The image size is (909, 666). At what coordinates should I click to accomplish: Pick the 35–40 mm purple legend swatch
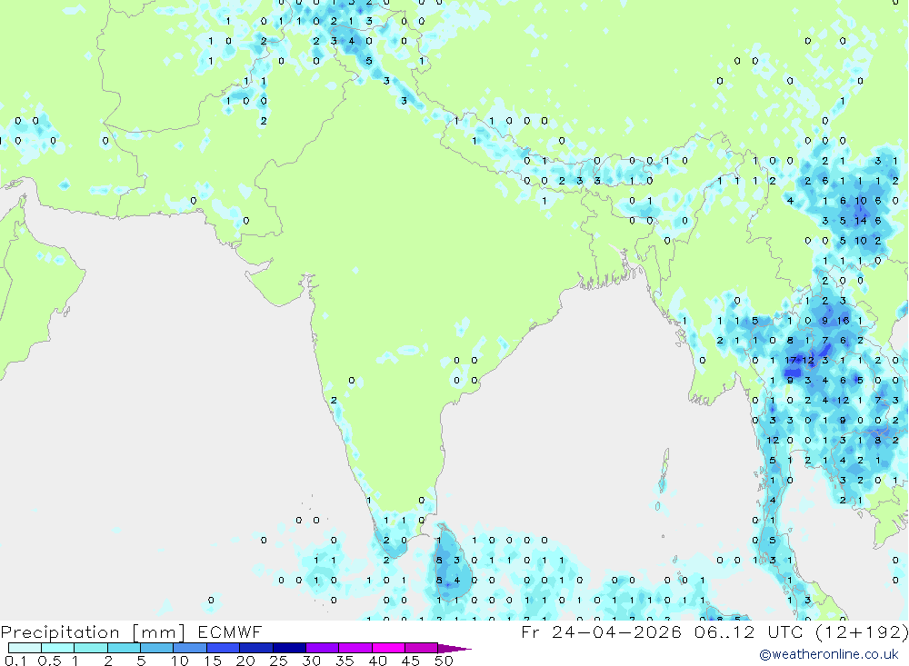355,648
